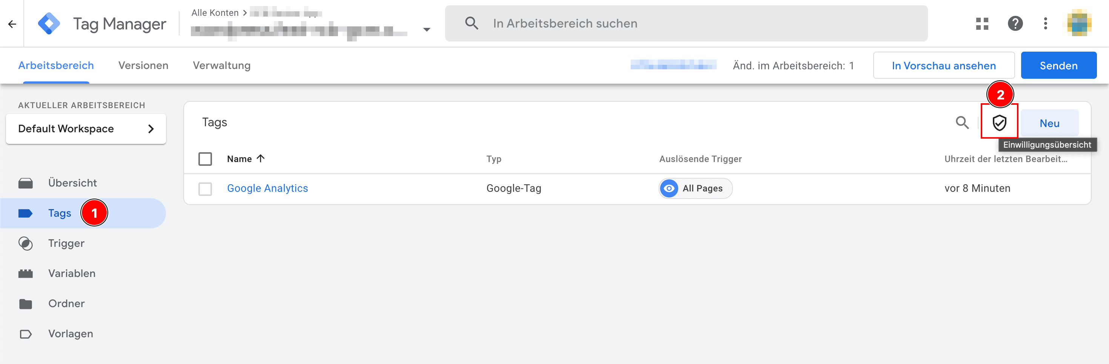Image resolution: width=1109 pixels, height=364 pixels.
Task: Click the Alle Konten breadcrumb
Action: (x=214, y=13)
